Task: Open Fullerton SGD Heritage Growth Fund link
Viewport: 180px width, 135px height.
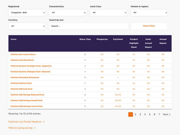Action: [26, 100]
